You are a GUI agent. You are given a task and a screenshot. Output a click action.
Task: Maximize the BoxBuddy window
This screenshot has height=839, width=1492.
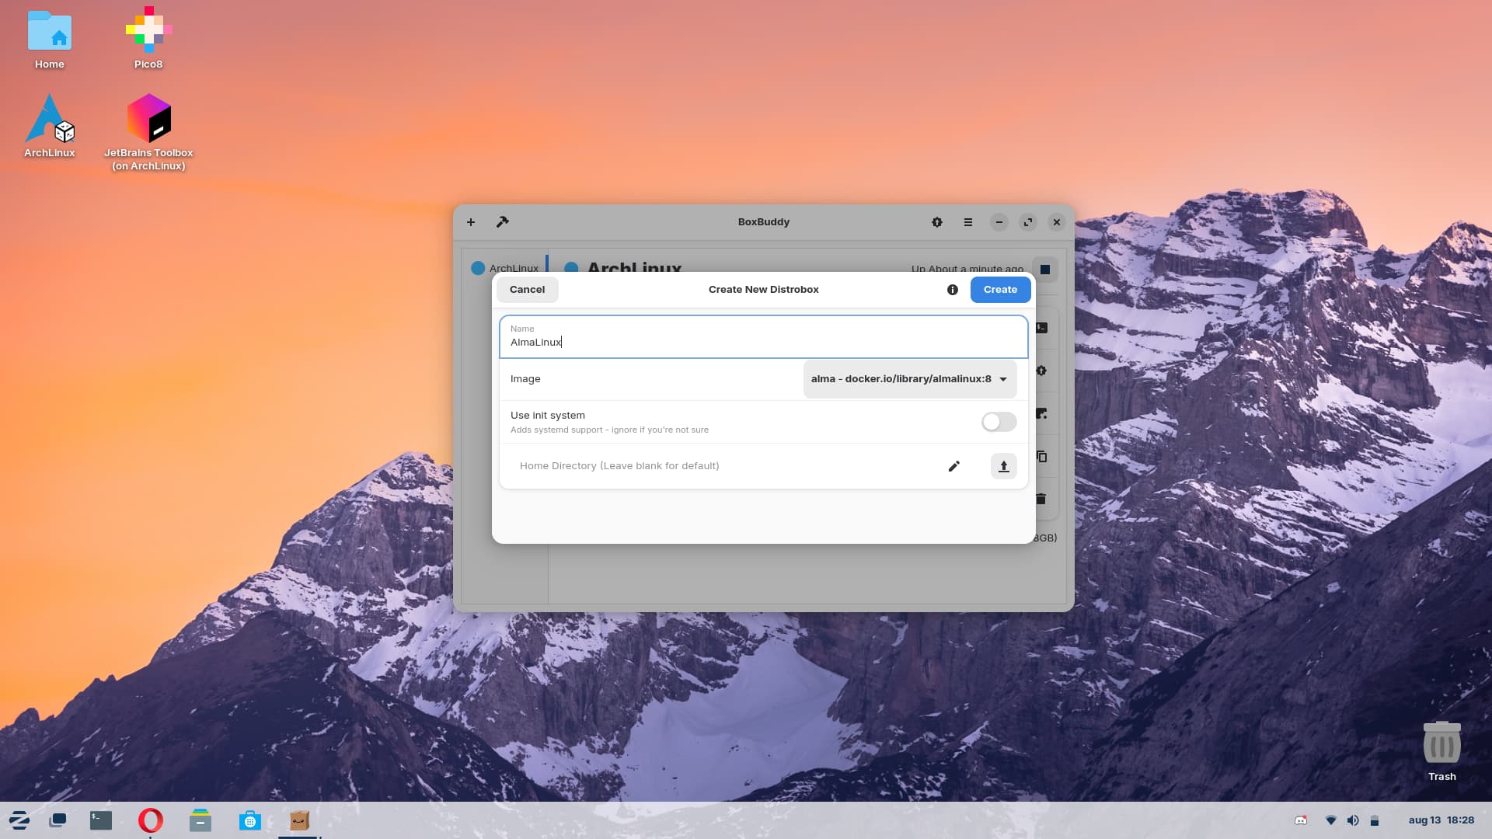point(1028,222)
